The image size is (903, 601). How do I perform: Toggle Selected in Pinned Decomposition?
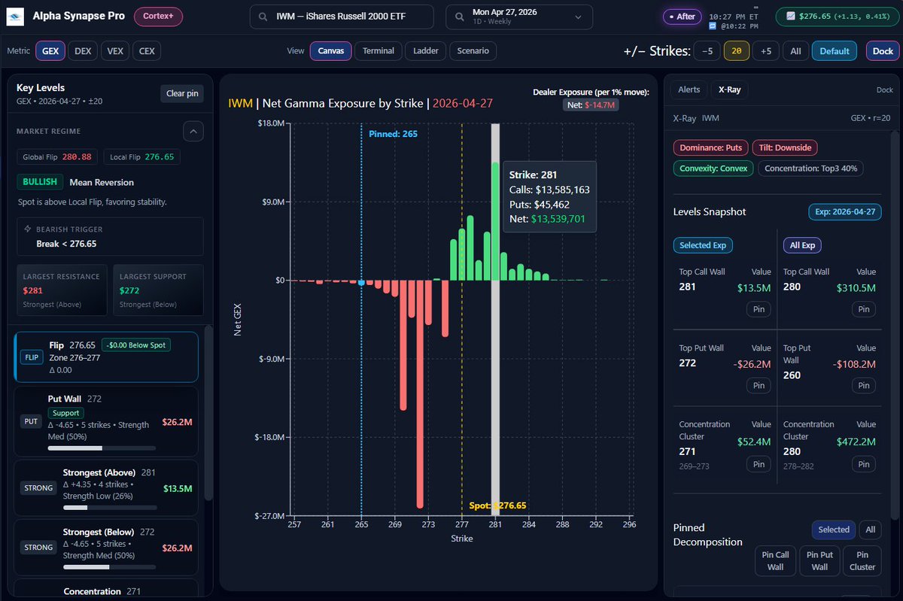(834, 530)
